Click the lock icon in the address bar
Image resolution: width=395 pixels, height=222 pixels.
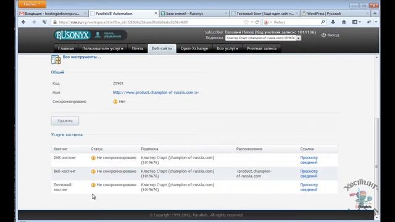tap(55, 22)
